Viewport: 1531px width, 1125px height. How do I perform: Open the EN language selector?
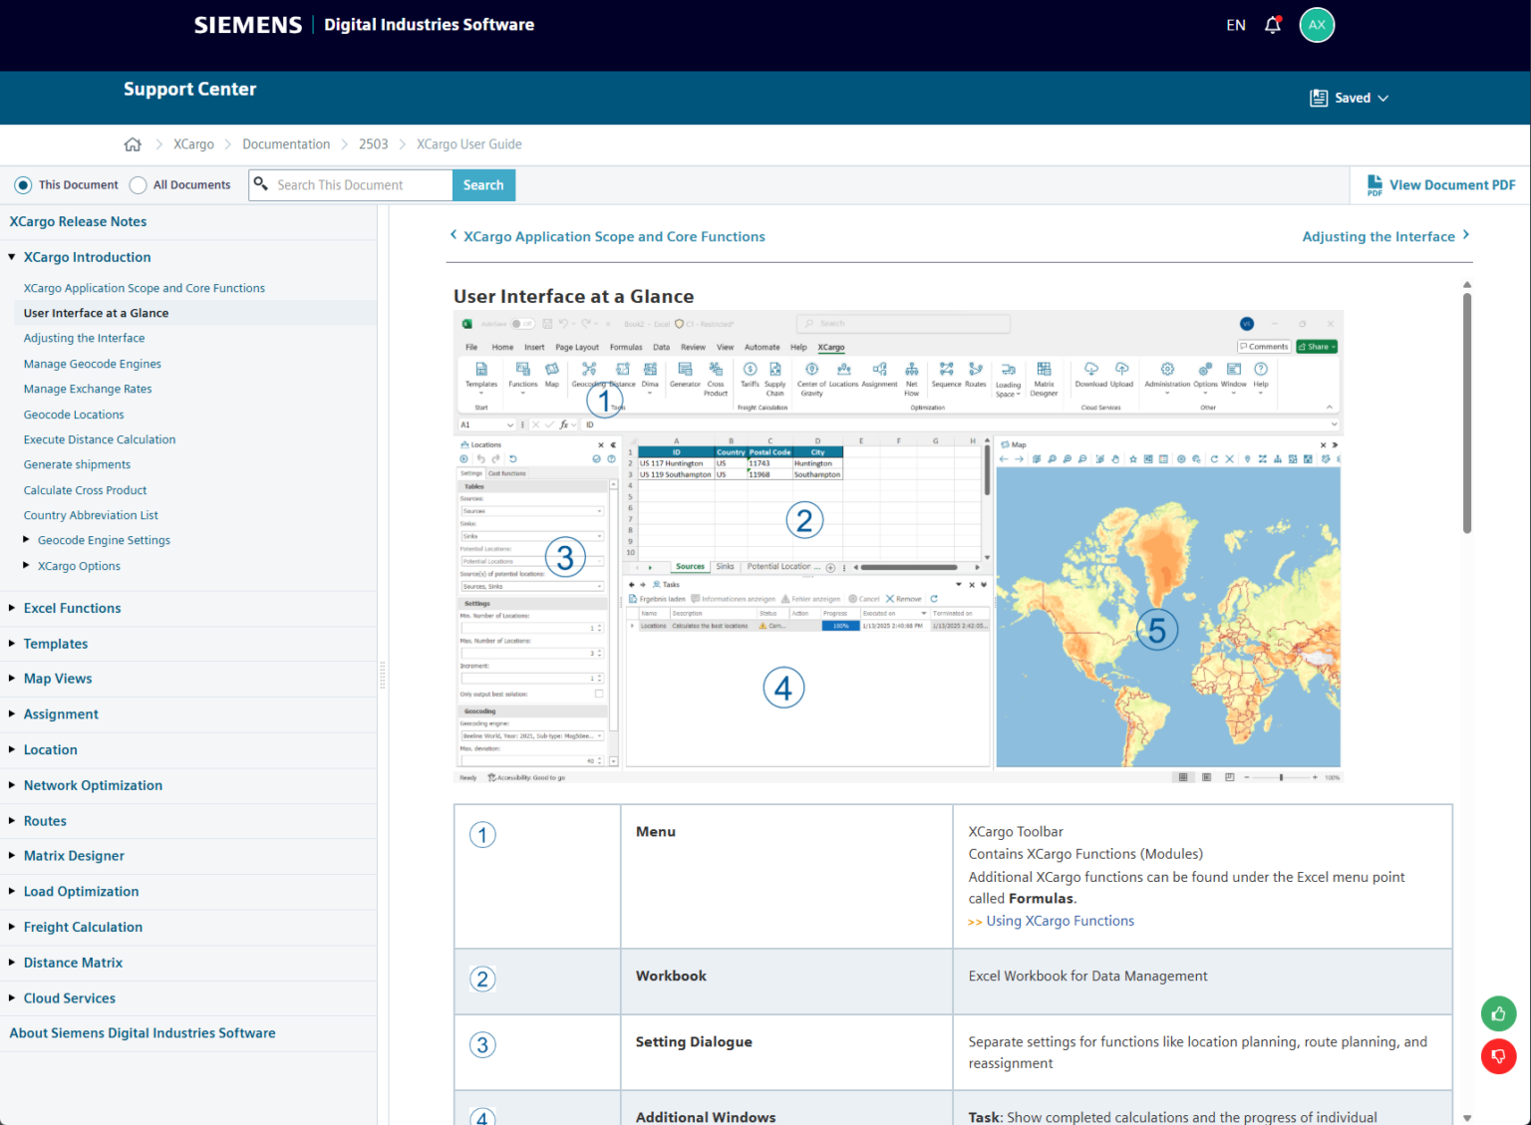click(x=1235, y=25)
